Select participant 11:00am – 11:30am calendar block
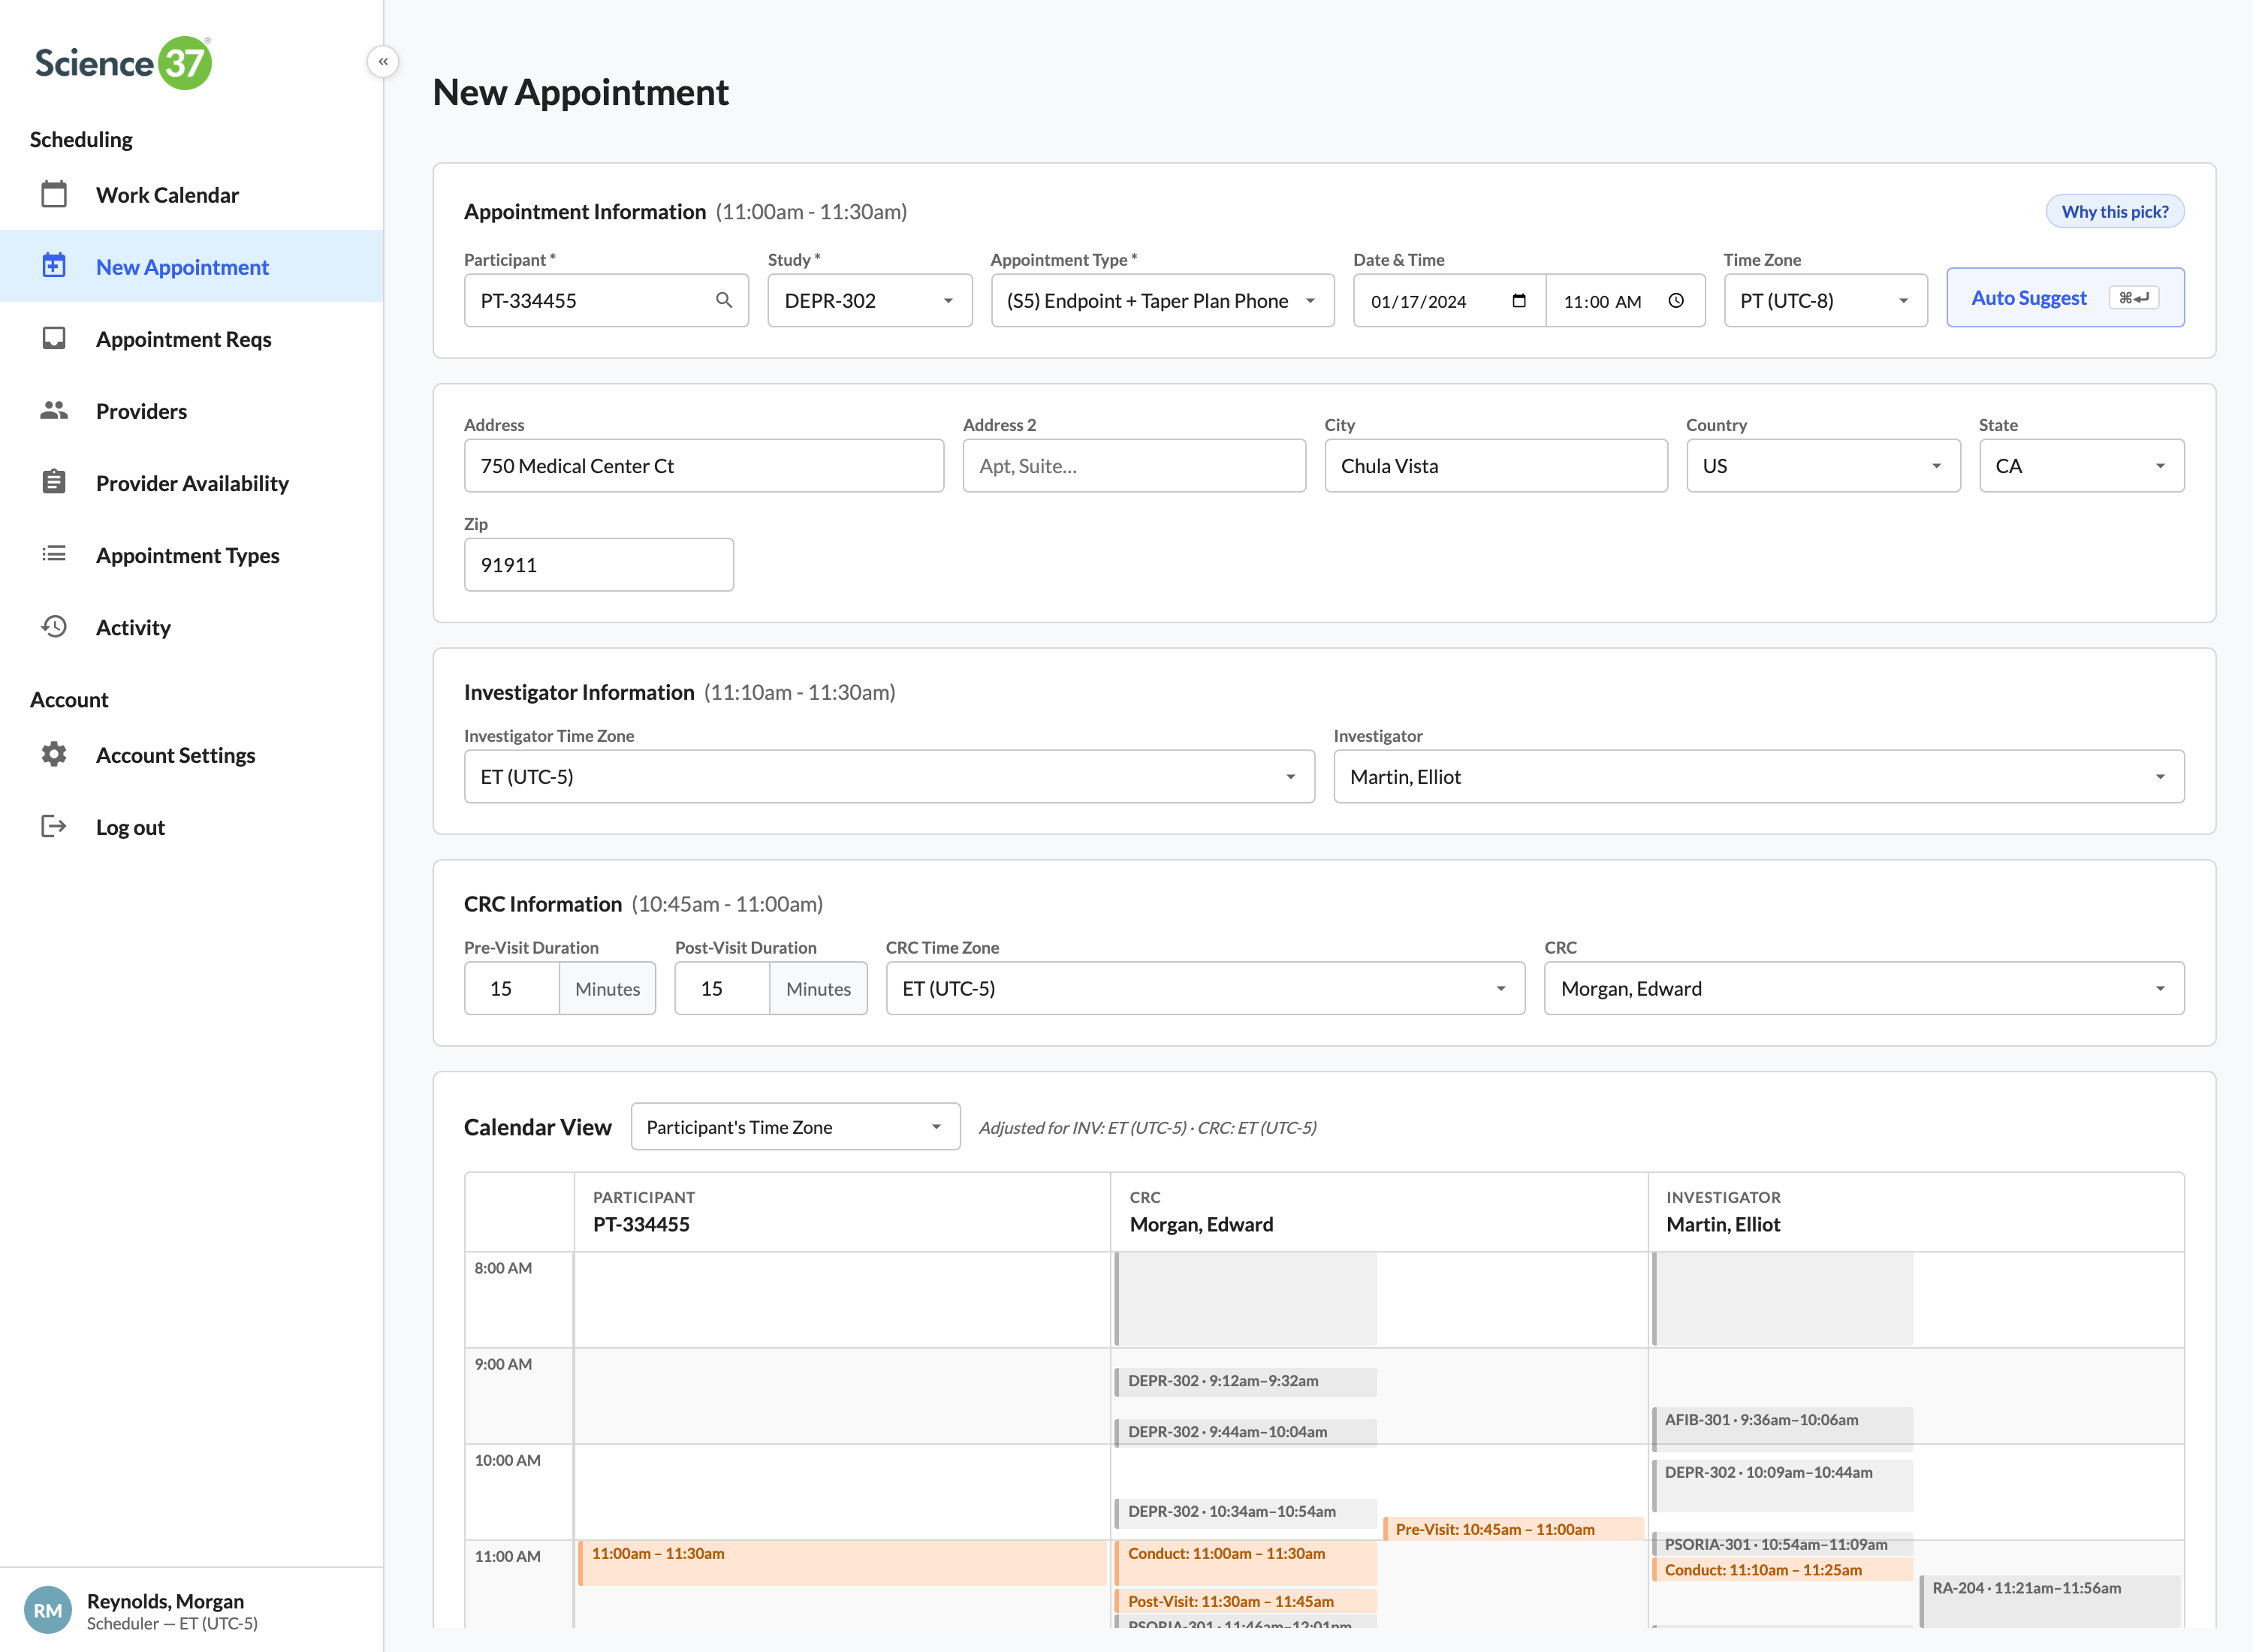 coord(842,1562)
